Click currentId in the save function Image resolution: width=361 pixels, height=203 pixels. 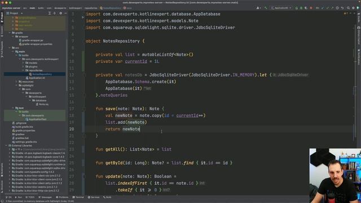coord(187,116)
